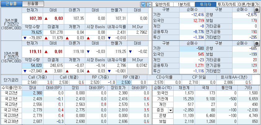Click 금융투자 net buy value -8,776
261x125 pixels.
(x=198, y=32)
